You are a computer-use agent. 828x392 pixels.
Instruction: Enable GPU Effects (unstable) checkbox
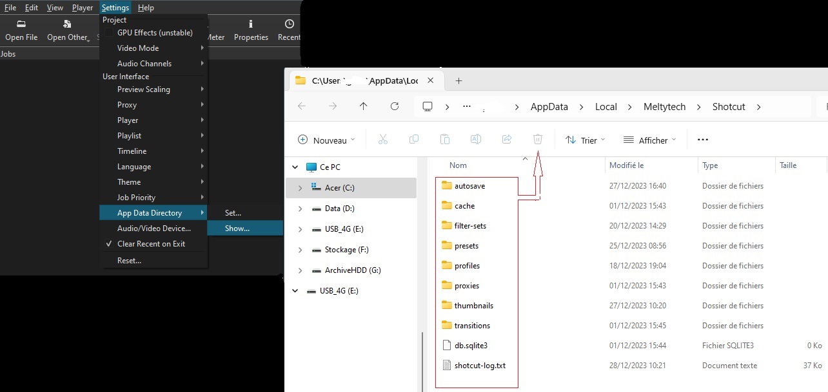point(109,33)
